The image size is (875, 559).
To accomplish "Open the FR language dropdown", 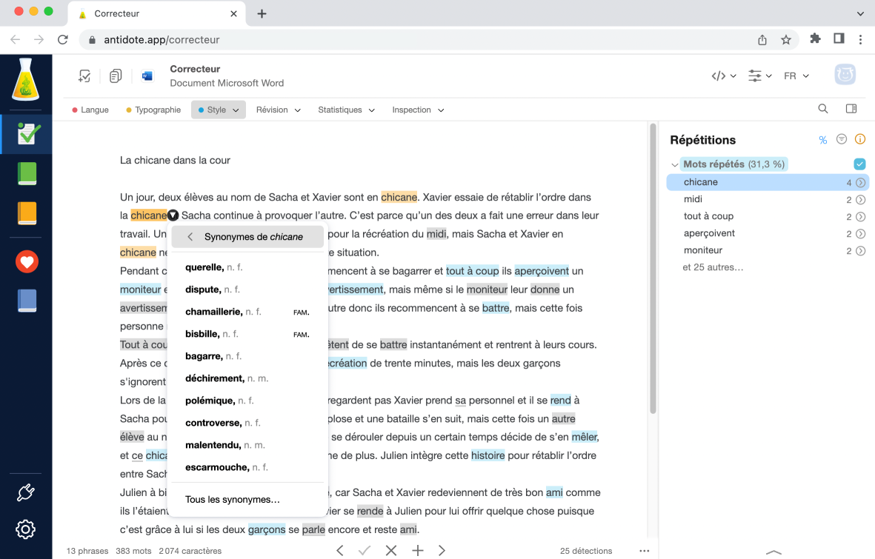I will 796,75.
